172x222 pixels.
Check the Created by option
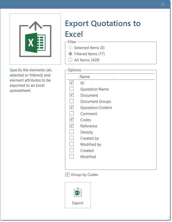72,138
